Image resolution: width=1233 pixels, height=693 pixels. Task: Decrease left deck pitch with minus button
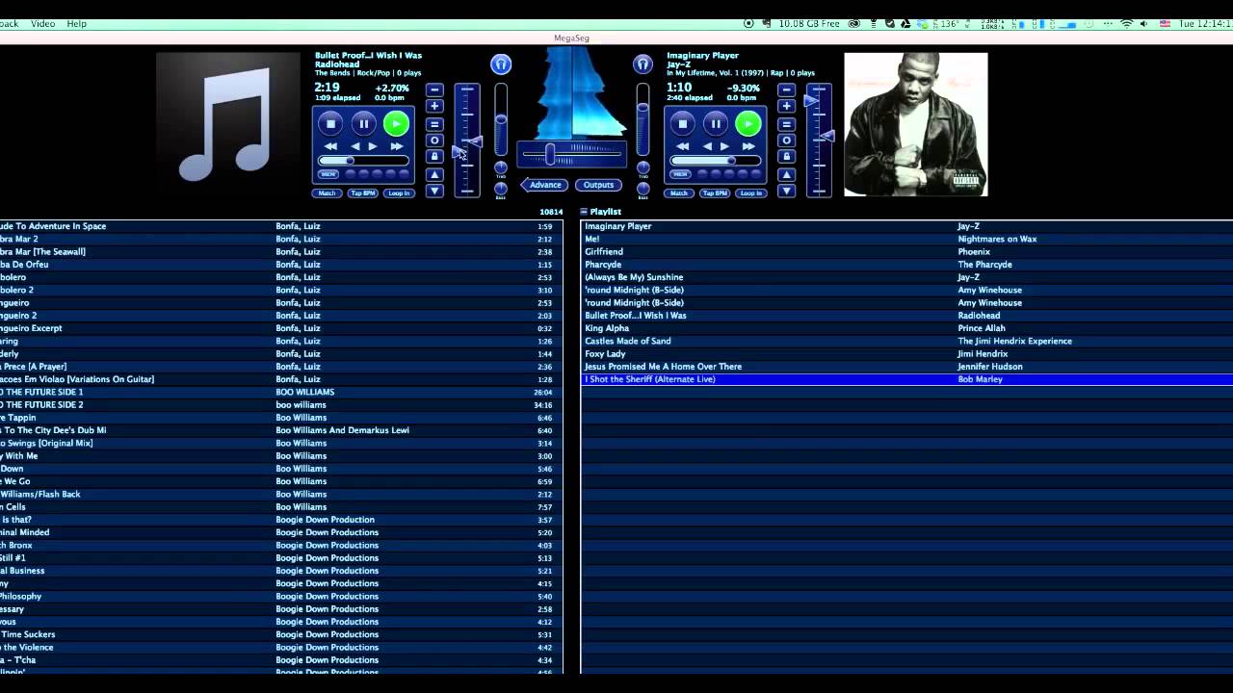tap(434, 90)
